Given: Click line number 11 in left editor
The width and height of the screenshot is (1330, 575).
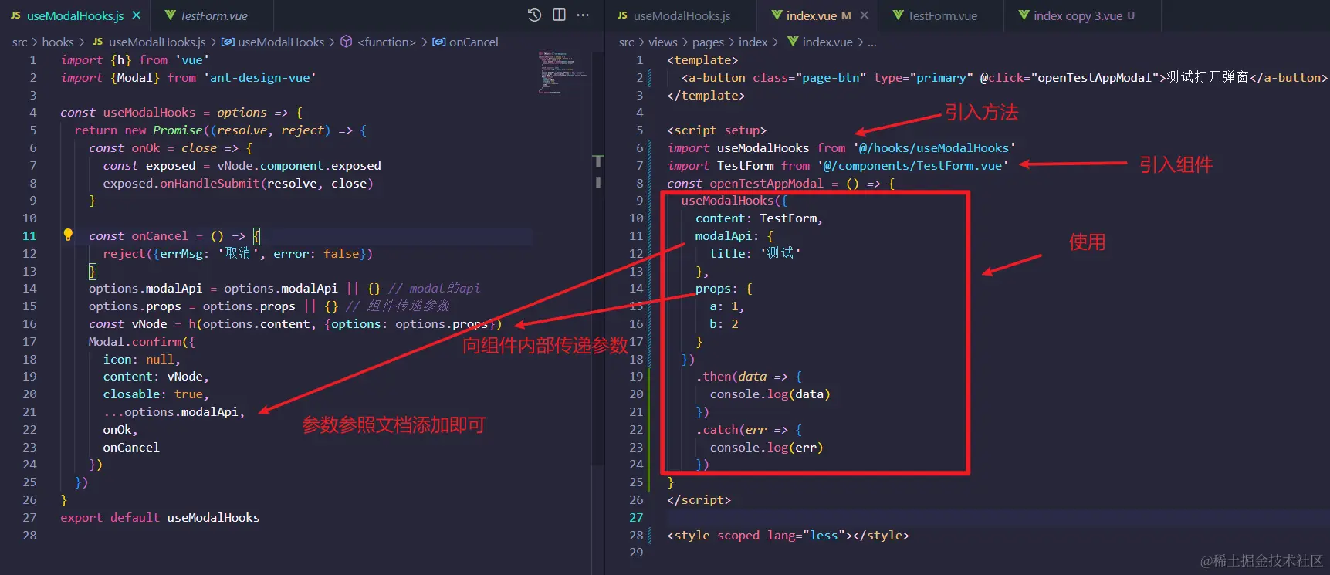Looking at the screenshot, I should [x=29, y=235].
